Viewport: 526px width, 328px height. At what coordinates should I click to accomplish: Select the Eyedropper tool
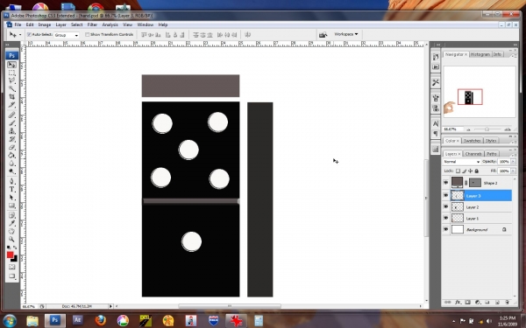click(x=11, y=223)
